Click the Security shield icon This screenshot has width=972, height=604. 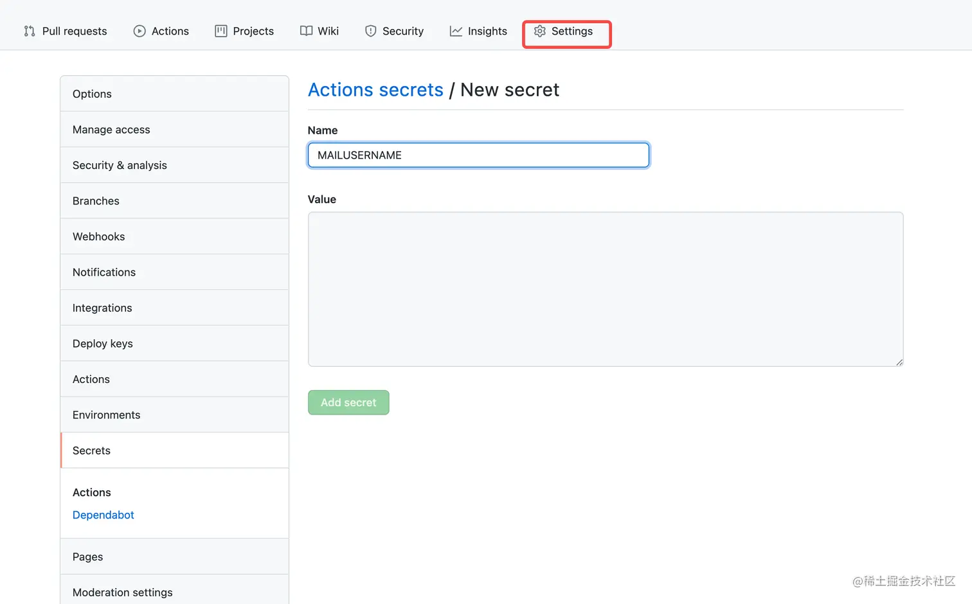(371, 31)
